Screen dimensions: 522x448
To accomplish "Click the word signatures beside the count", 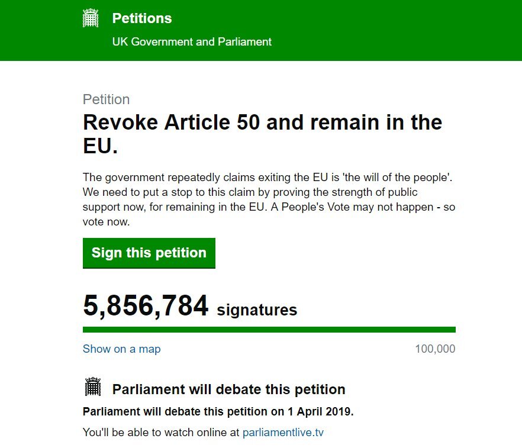I will (257, 310).
